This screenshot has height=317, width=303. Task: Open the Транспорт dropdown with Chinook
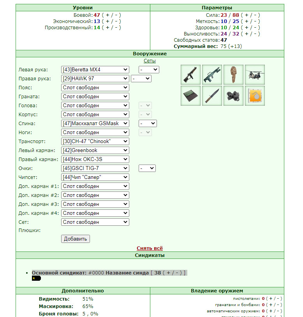pyautogui.click(x=95, y=141)
